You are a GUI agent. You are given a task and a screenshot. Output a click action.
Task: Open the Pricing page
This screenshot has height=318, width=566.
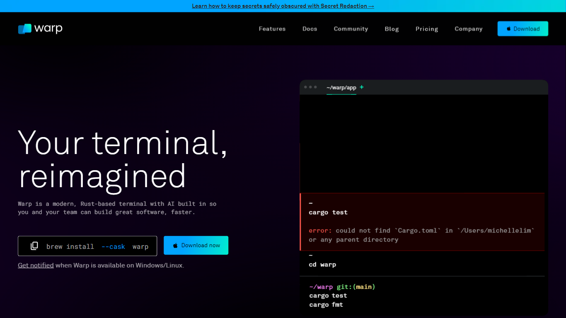426,29
